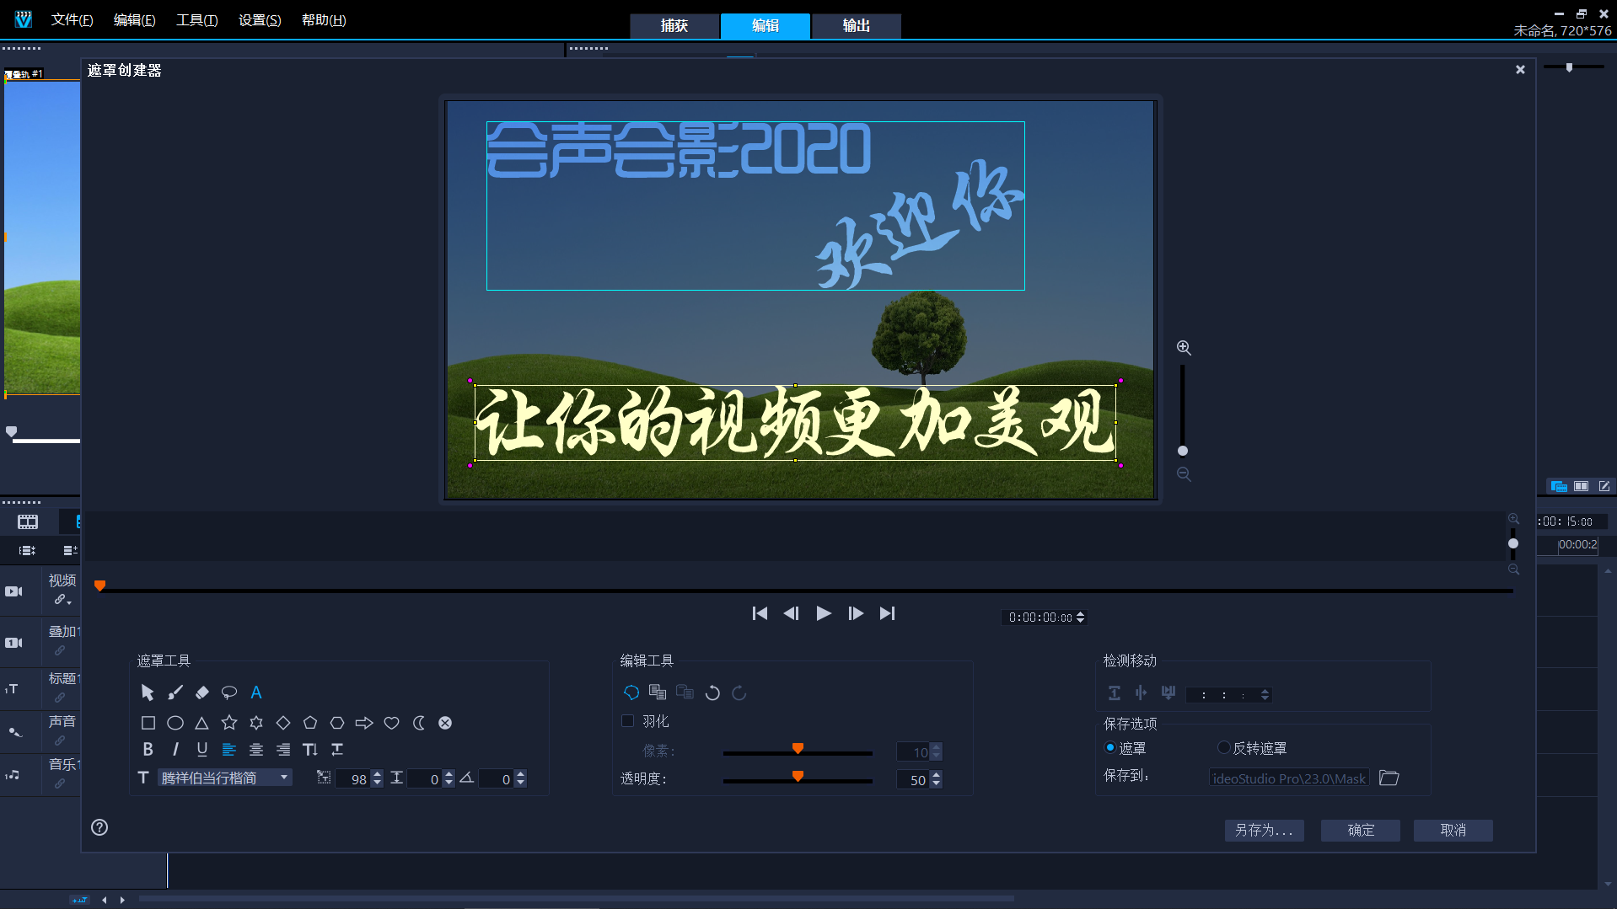
Task: Switch text to vertical orientation
Action: [x=310, y=749]
